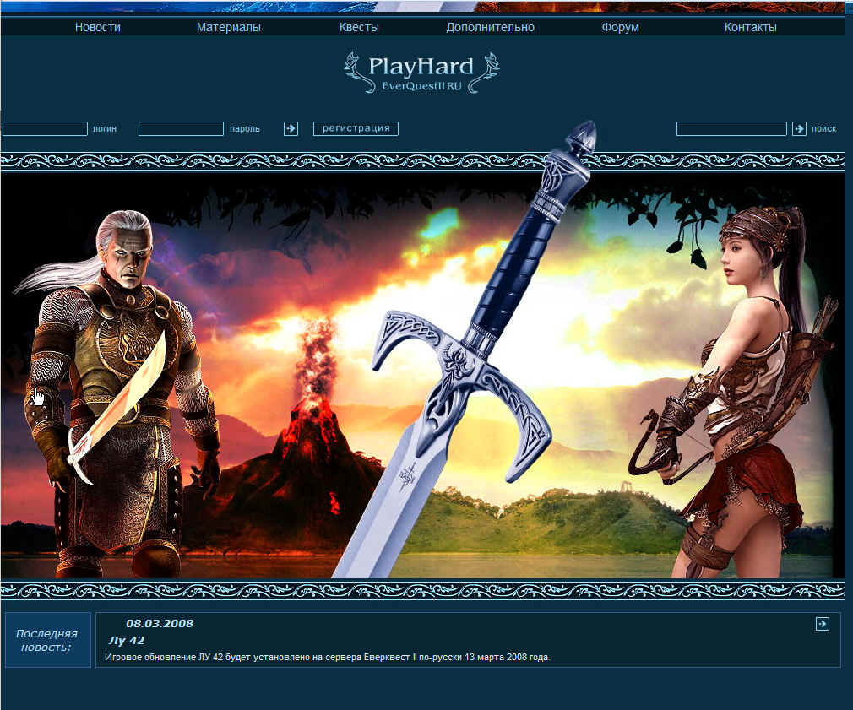Click the логин input field

tap(44, 128)
